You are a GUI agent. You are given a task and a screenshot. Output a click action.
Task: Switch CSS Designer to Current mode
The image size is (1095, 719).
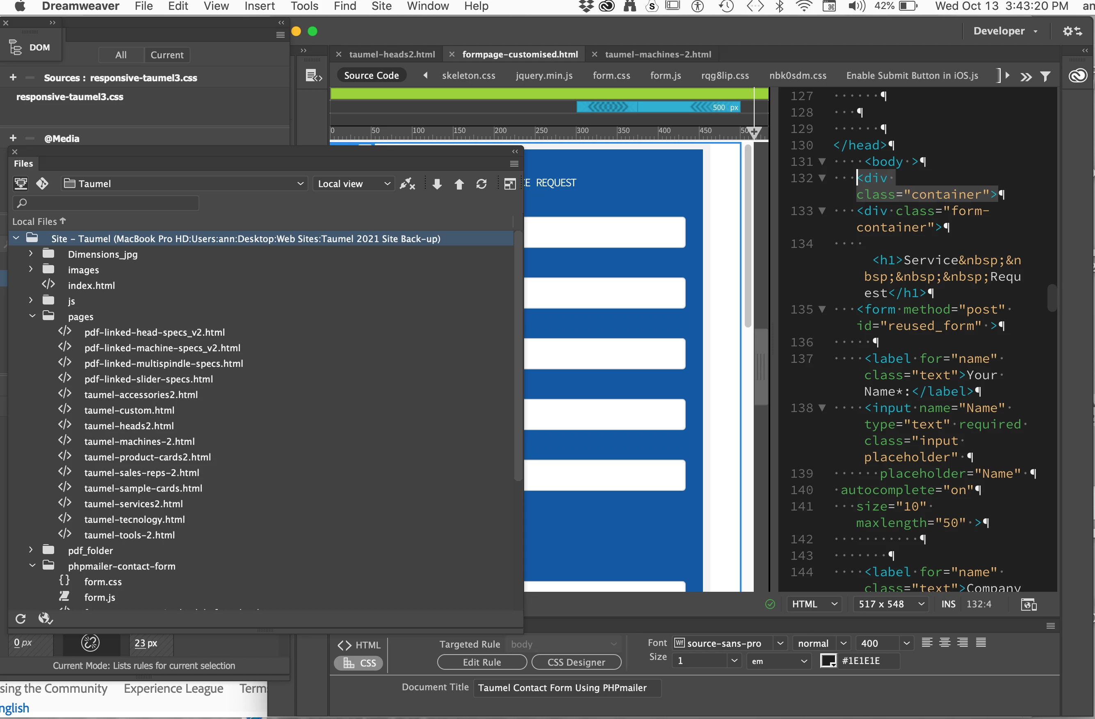pyautogui.click(x=167, y=55)
